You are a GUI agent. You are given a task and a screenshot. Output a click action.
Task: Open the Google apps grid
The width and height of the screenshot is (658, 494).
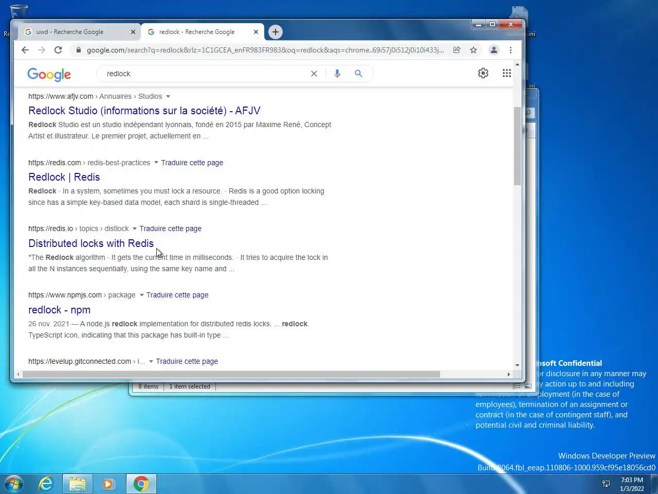507,73
